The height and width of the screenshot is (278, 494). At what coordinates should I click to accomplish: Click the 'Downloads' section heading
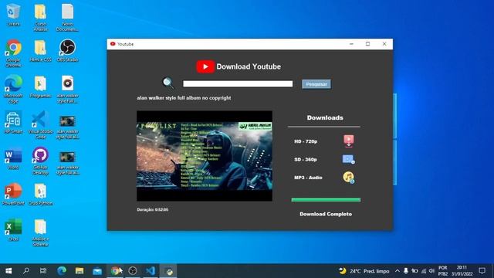(x=325, y=117)
